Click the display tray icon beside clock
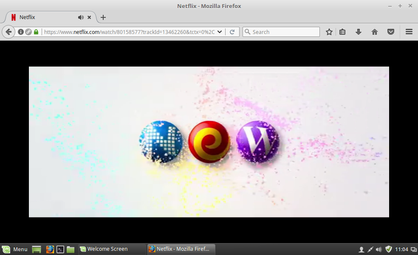This screenshot has height=255, width=418. 413,249
